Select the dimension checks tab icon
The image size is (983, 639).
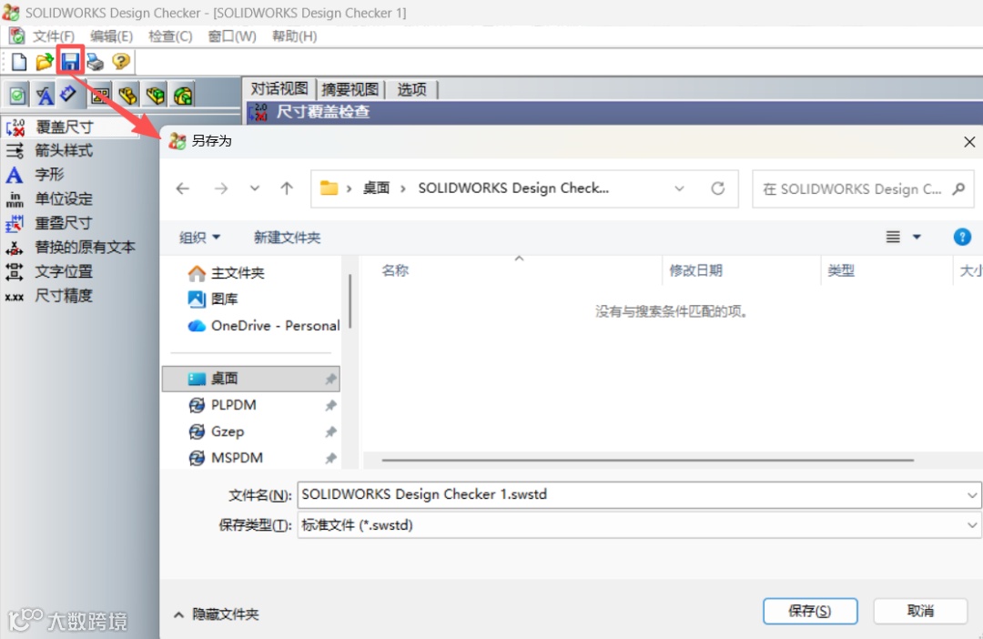[x=67, y=94]
